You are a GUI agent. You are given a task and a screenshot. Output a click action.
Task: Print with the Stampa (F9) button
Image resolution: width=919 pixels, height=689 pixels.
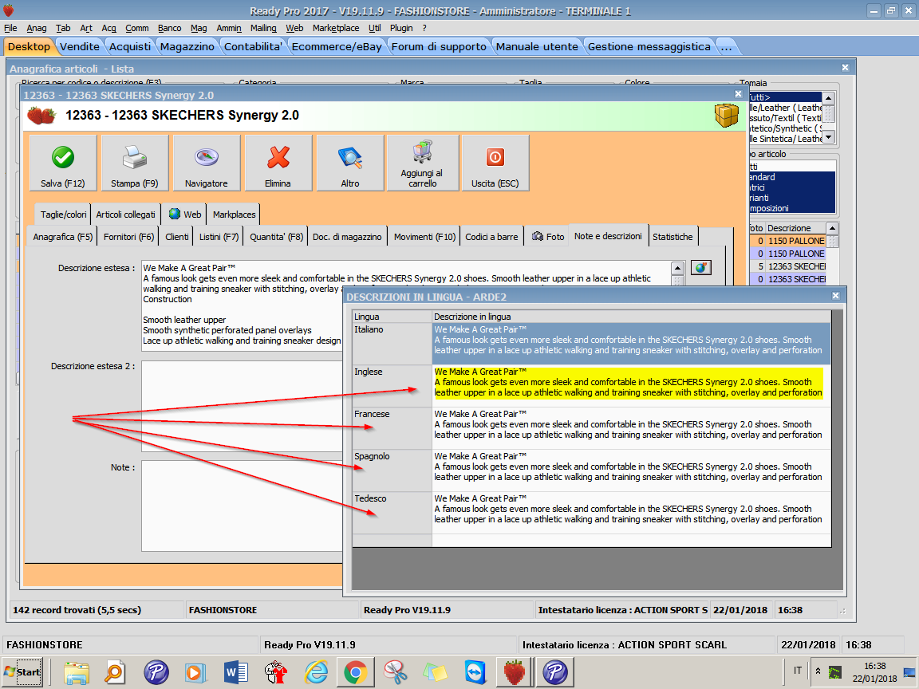tap(134, 163)
